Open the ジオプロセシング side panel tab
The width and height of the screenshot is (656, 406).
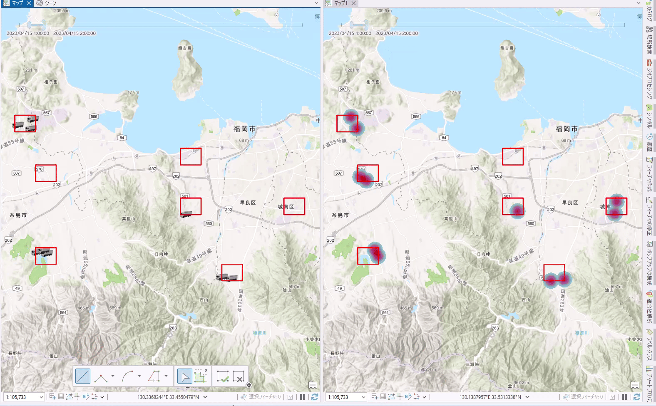[x=649, y=79]
